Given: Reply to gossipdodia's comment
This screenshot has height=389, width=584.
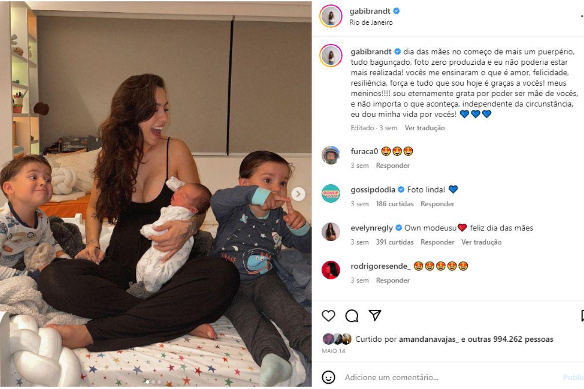Looking at the screenshot, I should (438, 204).
